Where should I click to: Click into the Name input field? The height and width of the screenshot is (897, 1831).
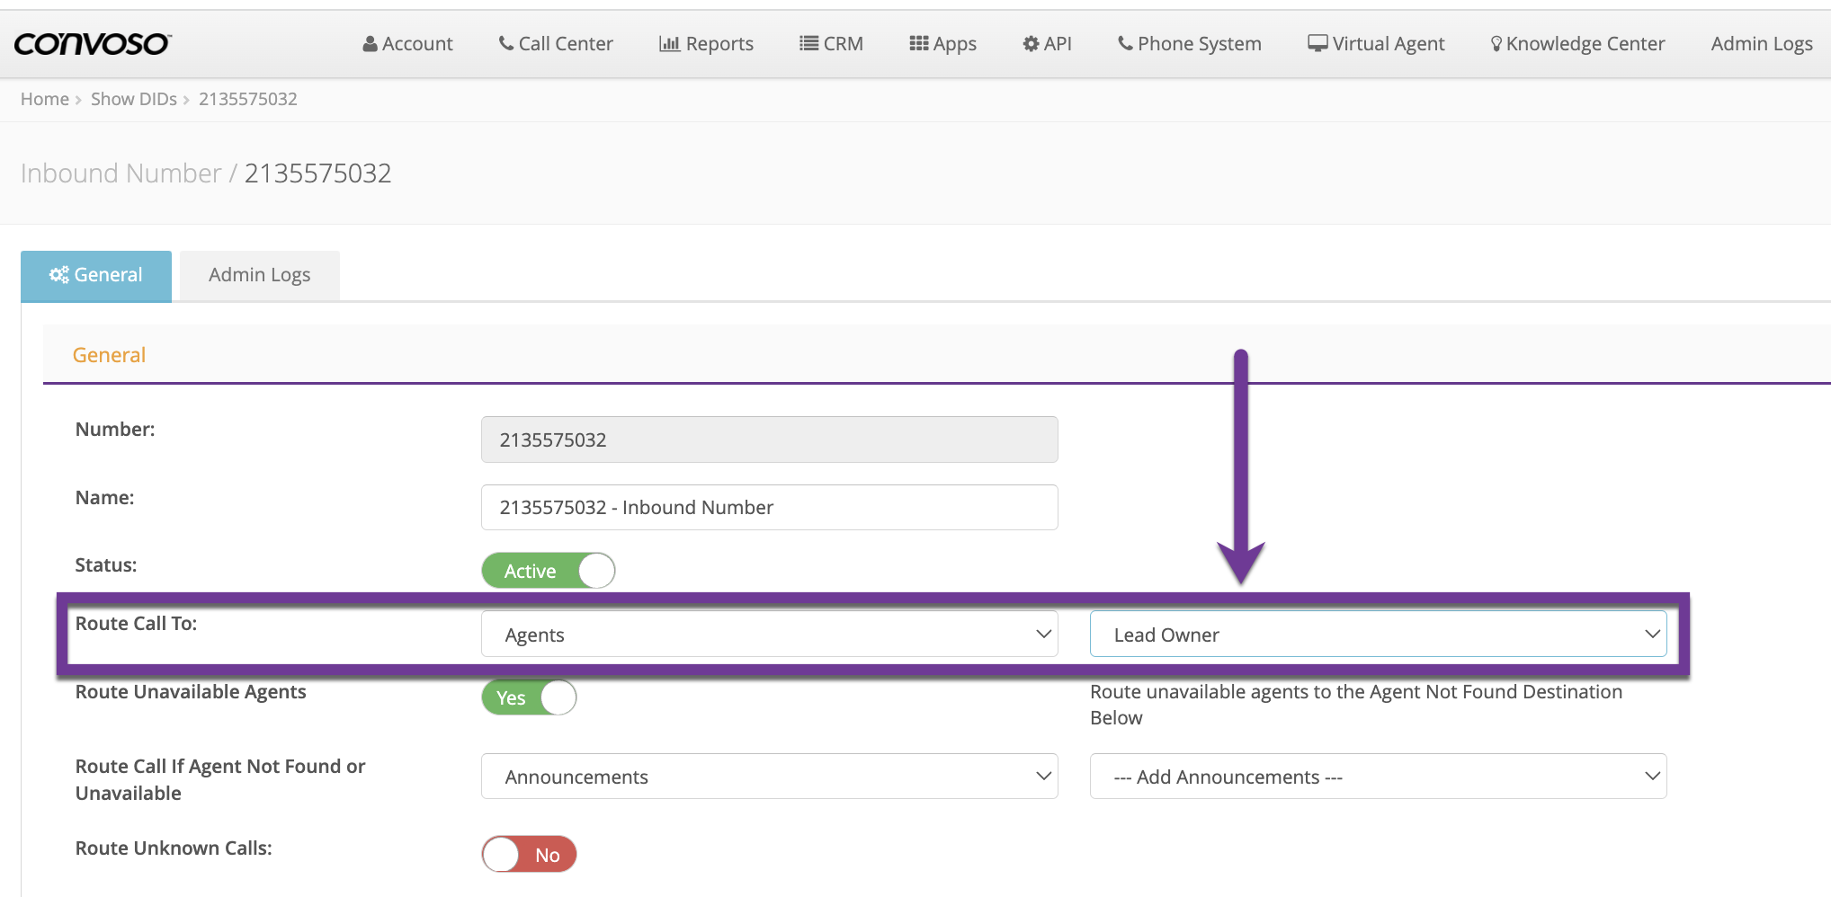point(769,508)
